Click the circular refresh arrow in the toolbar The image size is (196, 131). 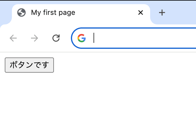(x=56, y=38)
